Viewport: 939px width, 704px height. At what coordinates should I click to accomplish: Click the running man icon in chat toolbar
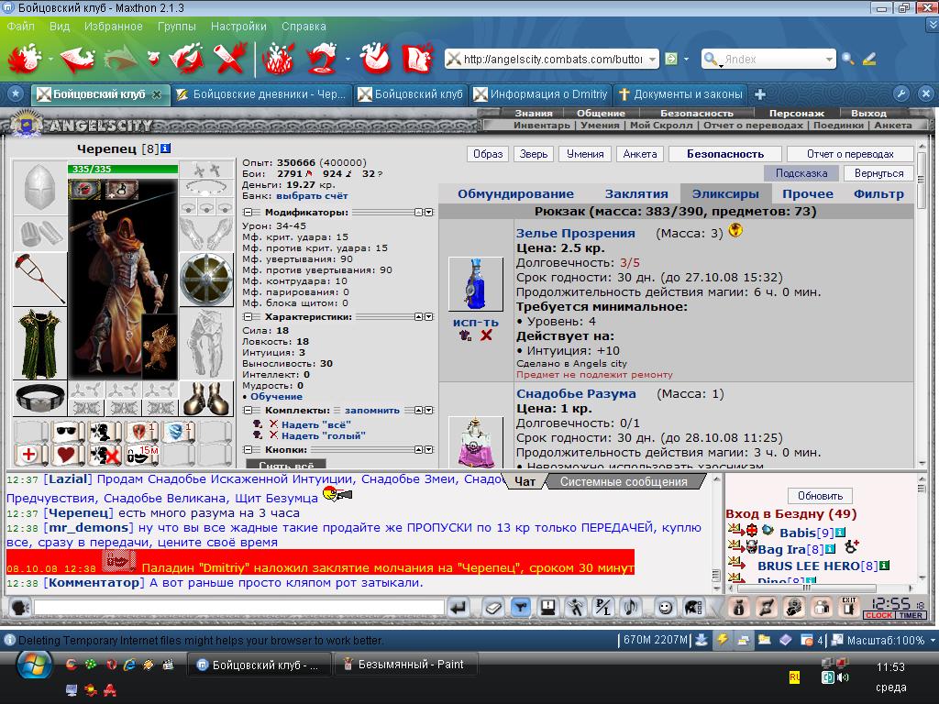(x=576, y=609)
